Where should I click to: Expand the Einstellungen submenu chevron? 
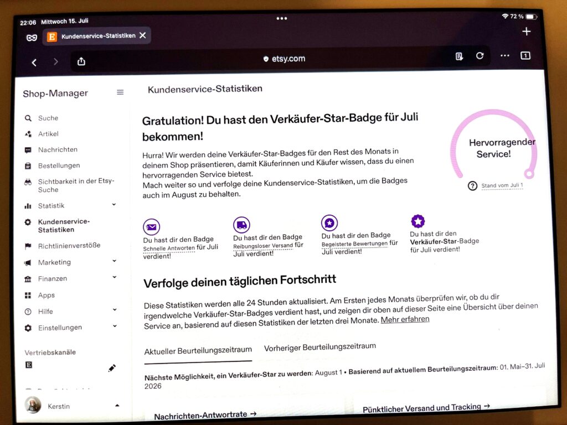(115, 326)
